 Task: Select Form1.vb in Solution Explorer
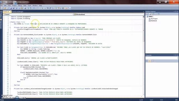pos(154,21)
